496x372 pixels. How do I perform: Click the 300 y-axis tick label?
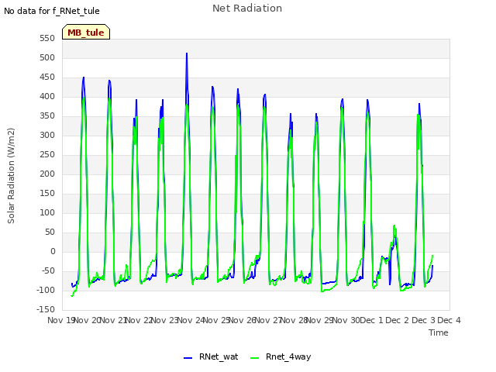click(x=47, y=136)
